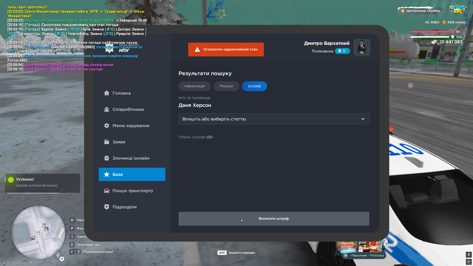Click the car icon beside Пошук транспорту
The width and height of the screenshot is (473, 266).
[106, 191]
